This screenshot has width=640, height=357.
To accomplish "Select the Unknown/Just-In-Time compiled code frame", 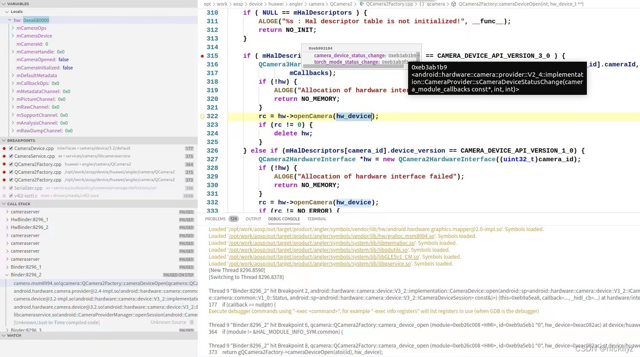I will [99, 323].
